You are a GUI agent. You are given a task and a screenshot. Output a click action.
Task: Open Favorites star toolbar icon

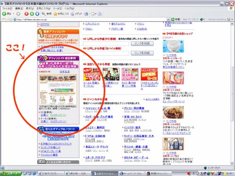point(55,14)
